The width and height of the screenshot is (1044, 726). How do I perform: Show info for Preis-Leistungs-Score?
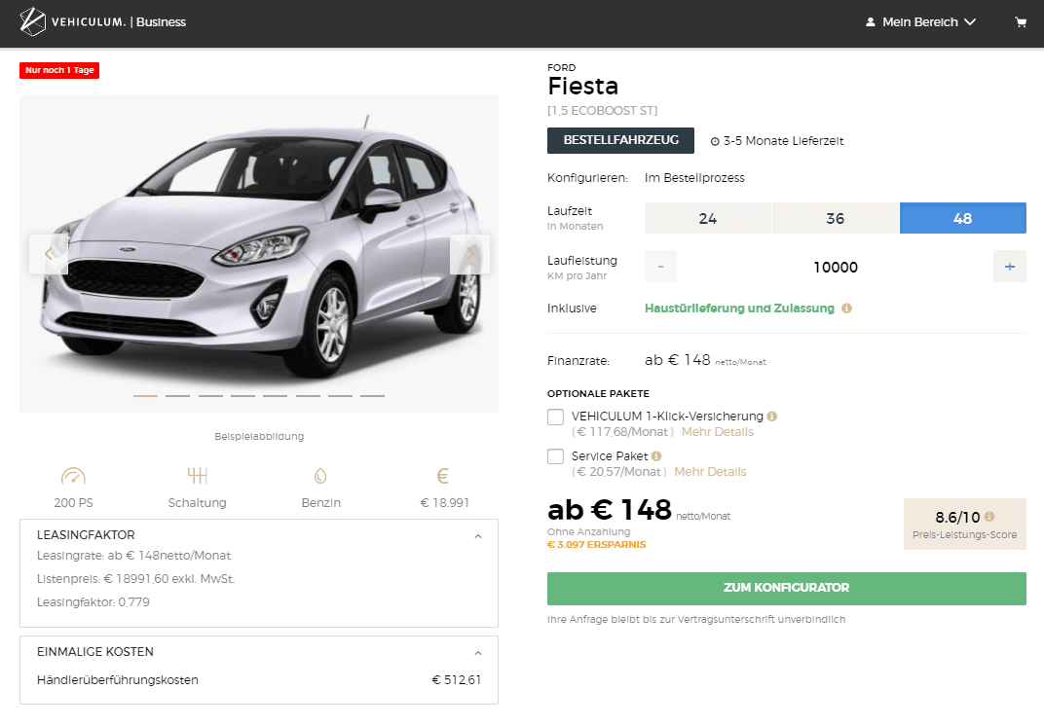pyautogui.click(x=989, y=517)
